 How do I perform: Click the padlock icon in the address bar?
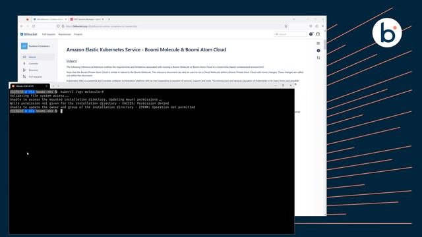tap(63, 26)
